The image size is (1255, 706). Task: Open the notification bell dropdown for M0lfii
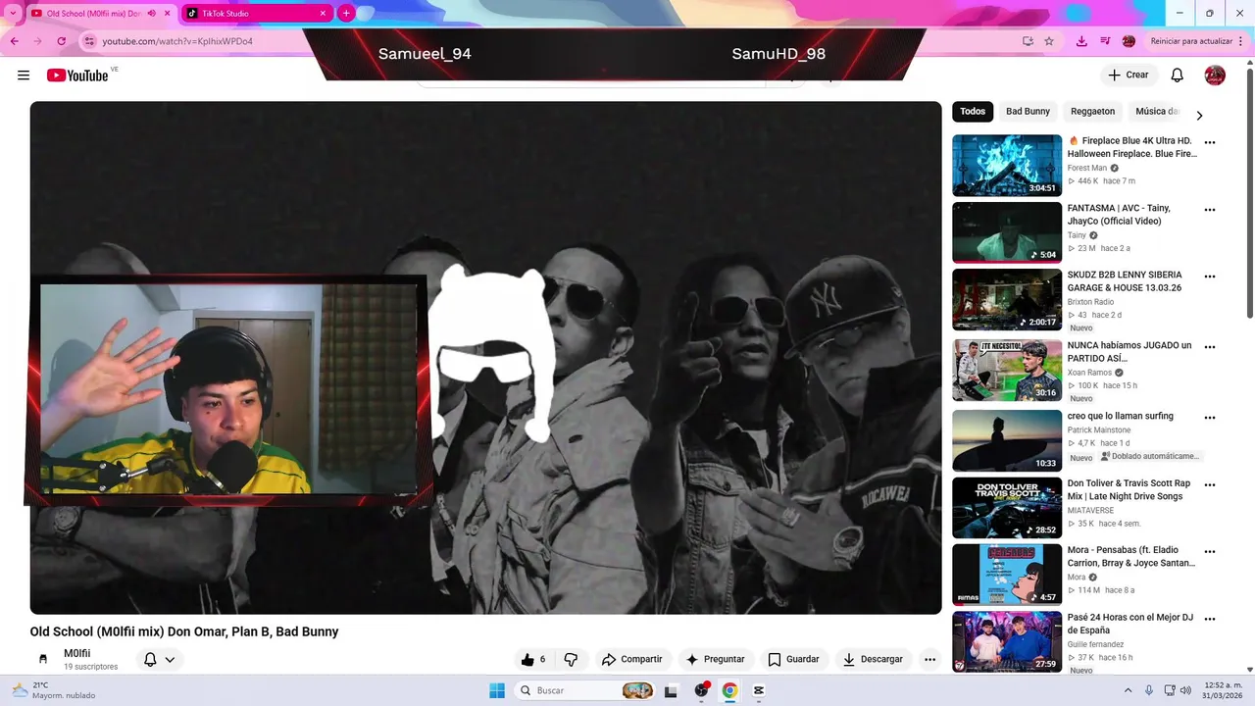click(x=159, y=660)
